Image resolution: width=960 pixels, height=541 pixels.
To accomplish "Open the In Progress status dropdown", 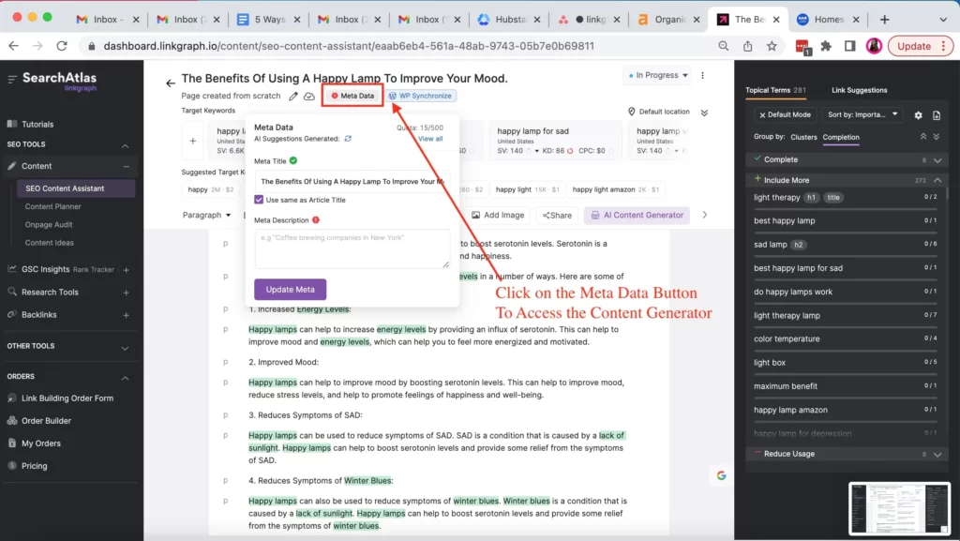I will pos(656,76).
